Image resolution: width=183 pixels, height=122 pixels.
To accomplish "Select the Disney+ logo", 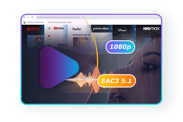I will pos(122,29).
